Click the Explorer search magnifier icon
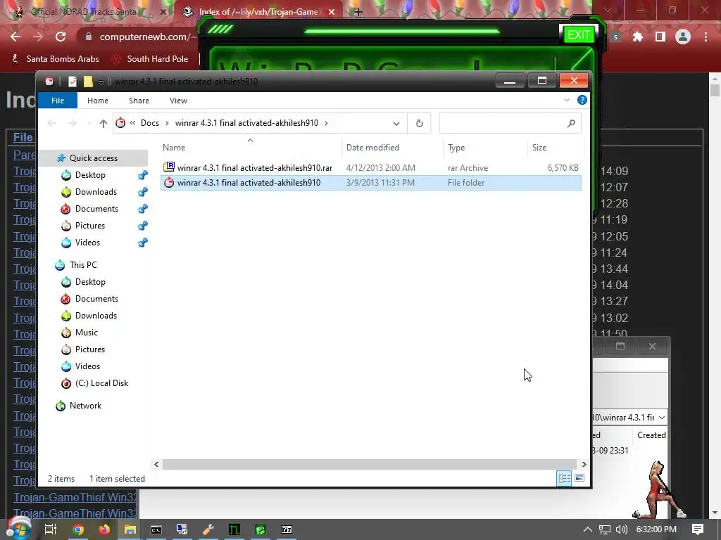Image resolution: width=721 pixels, height=540 pixels. (x=571, y=123)
